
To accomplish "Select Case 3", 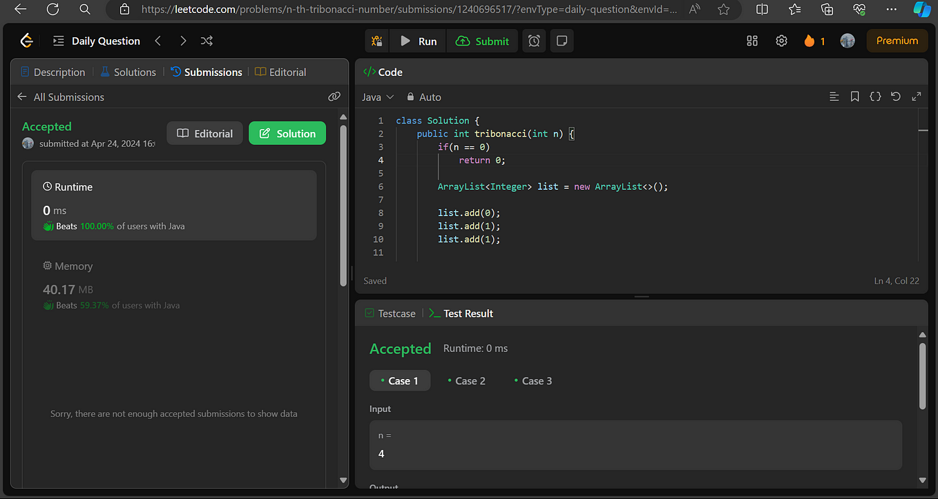I will click(x=533, y=381).
